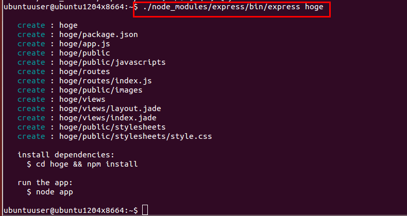Click the hoge/package.json output line
This screenshot has width=407, height=216.
coord(78,34)
